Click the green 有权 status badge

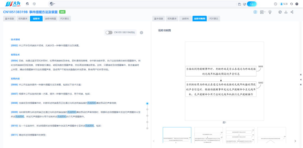click(62, 12)
